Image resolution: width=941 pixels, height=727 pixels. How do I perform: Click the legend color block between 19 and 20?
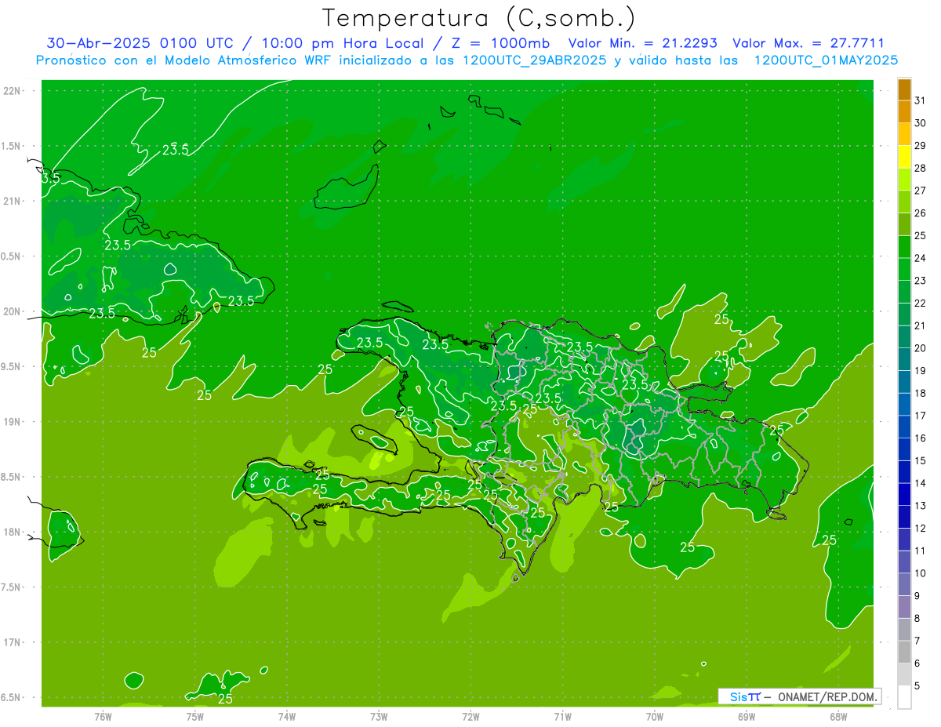tap(904, 359)
